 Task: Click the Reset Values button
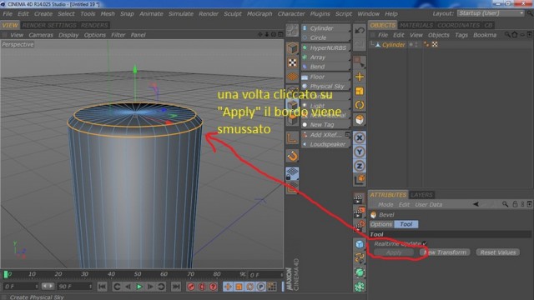[x=498, y=252]
